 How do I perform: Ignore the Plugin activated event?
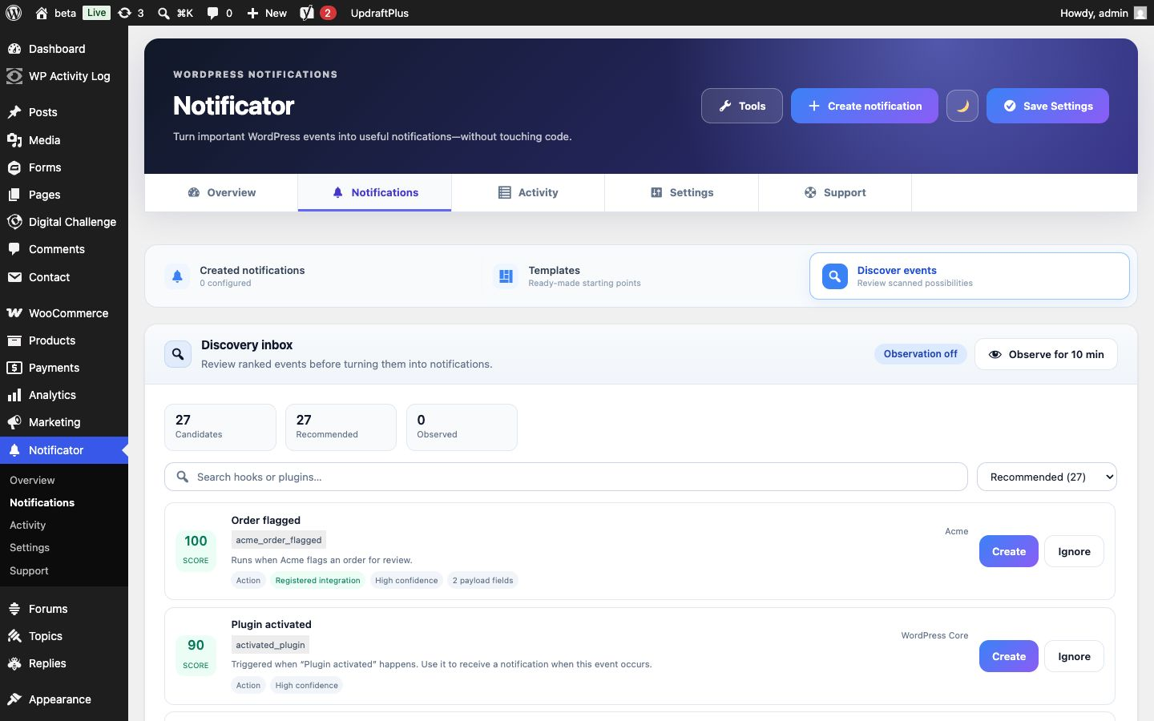(1074, 656)
